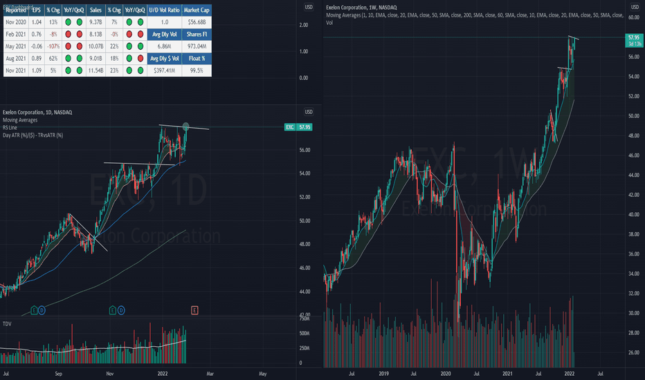Click the 'Nov 2020' reported date cell
Viewport: 645px width, 380px height.
coord(16,22)
